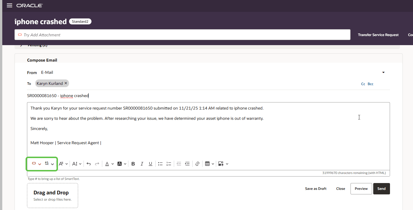Show the Bcc field

point(370,84)
